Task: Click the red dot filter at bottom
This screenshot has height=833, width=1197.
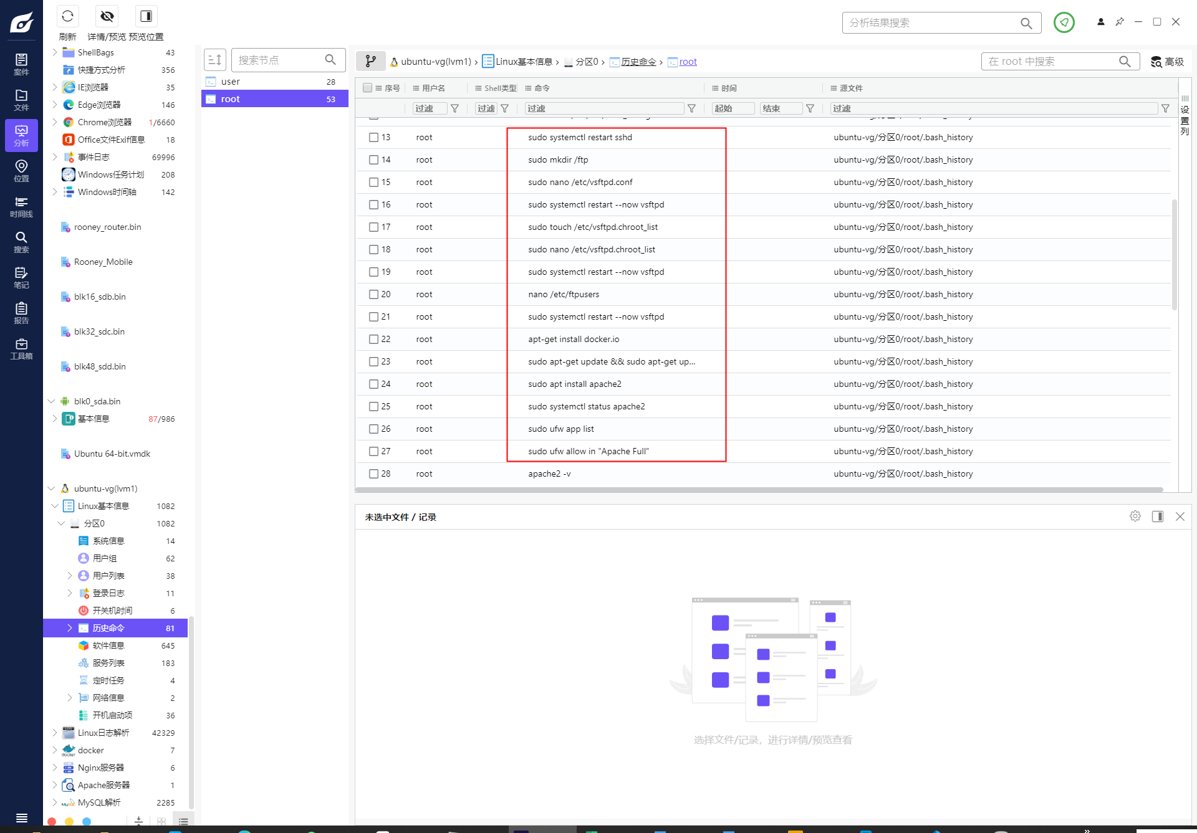Action: 52,821
